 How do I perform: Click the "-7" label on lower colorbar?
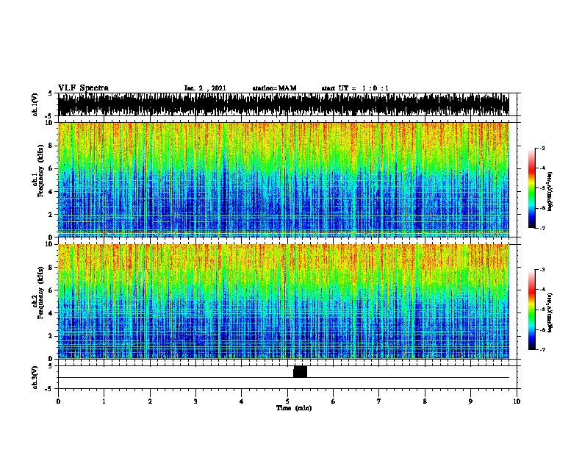point(542,350)
